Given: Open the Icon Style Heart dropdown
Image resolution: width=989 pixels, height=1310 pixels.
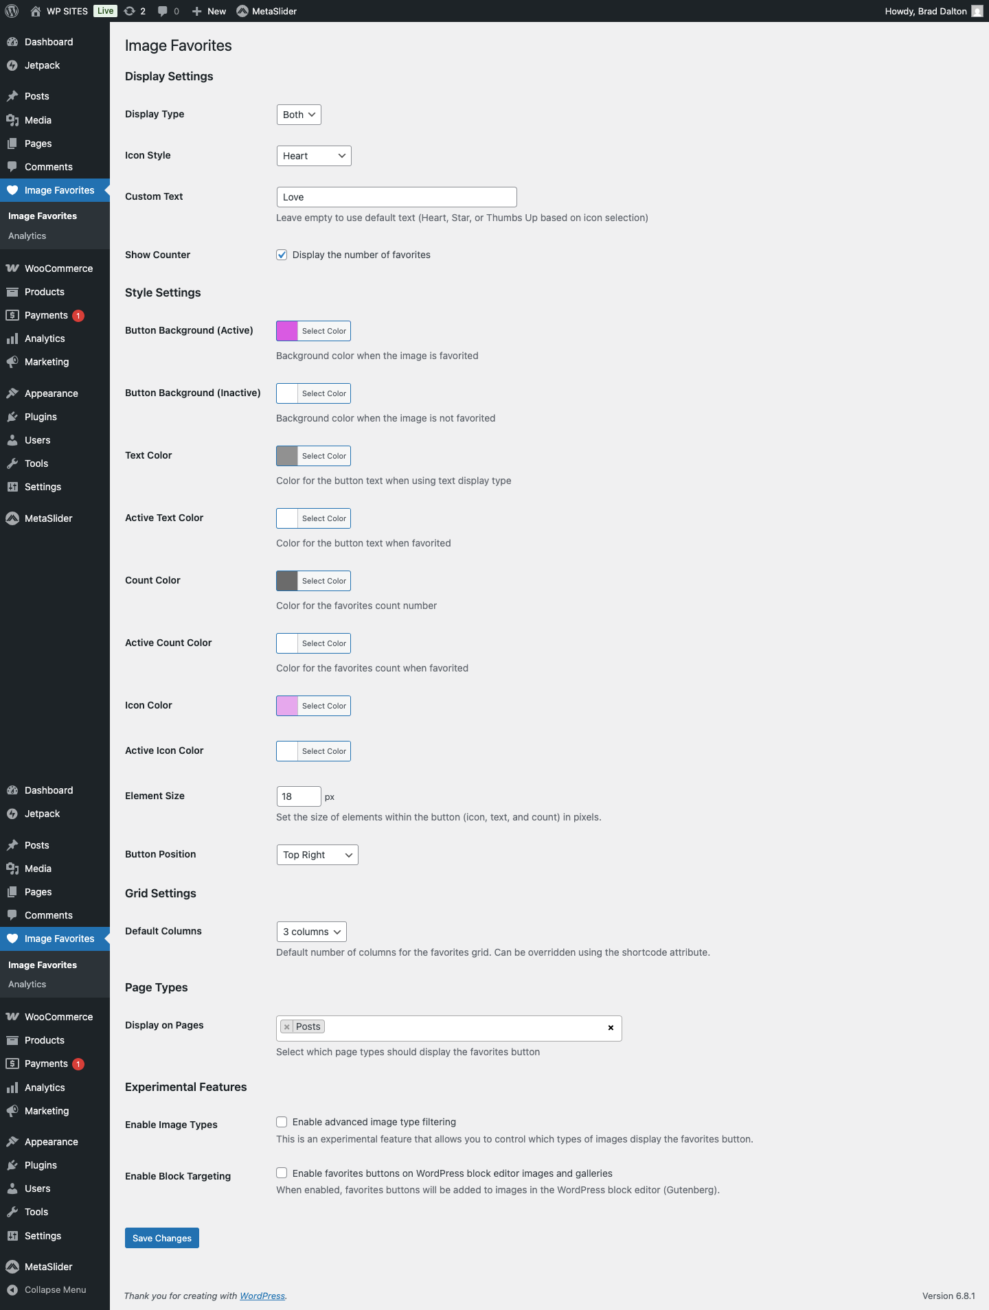Looking at the screenshot, I should (314, 156).
